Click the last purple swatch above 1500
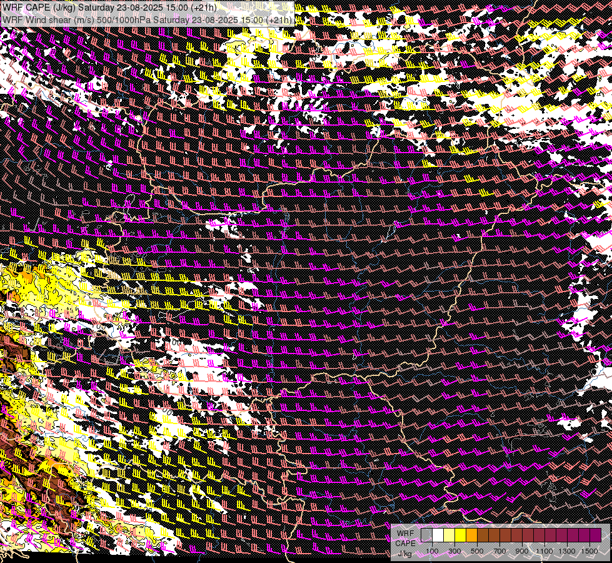612x563 pixels. 595,535
